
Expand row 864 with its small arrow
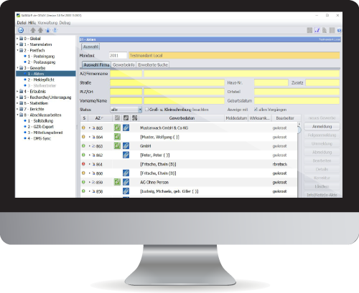point(90,137)
